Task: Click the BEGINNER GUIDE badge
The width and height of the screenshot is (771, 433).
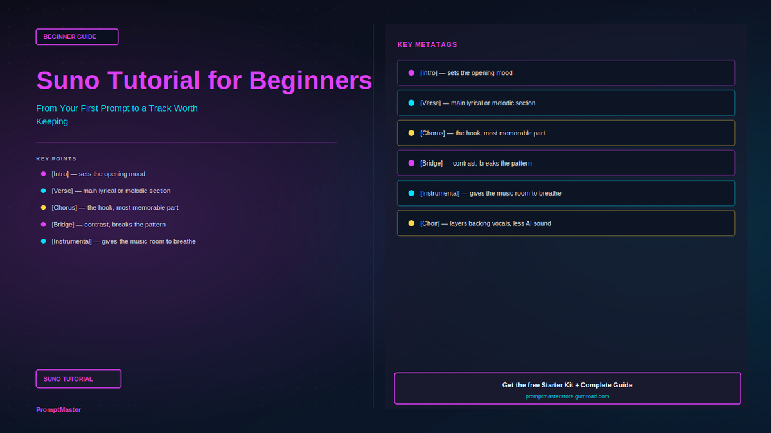Action: (x=77, y=37)
